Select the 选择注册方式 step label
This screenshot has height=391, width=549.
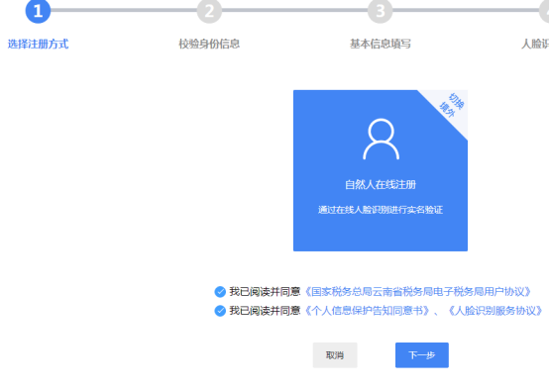[38, 45]
